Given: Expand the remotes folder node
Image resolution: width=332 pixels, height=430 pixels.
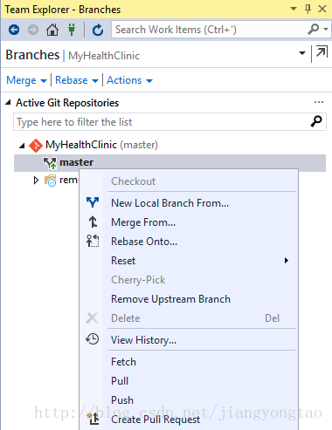Looking at the screenshot, I should point(36,181).
